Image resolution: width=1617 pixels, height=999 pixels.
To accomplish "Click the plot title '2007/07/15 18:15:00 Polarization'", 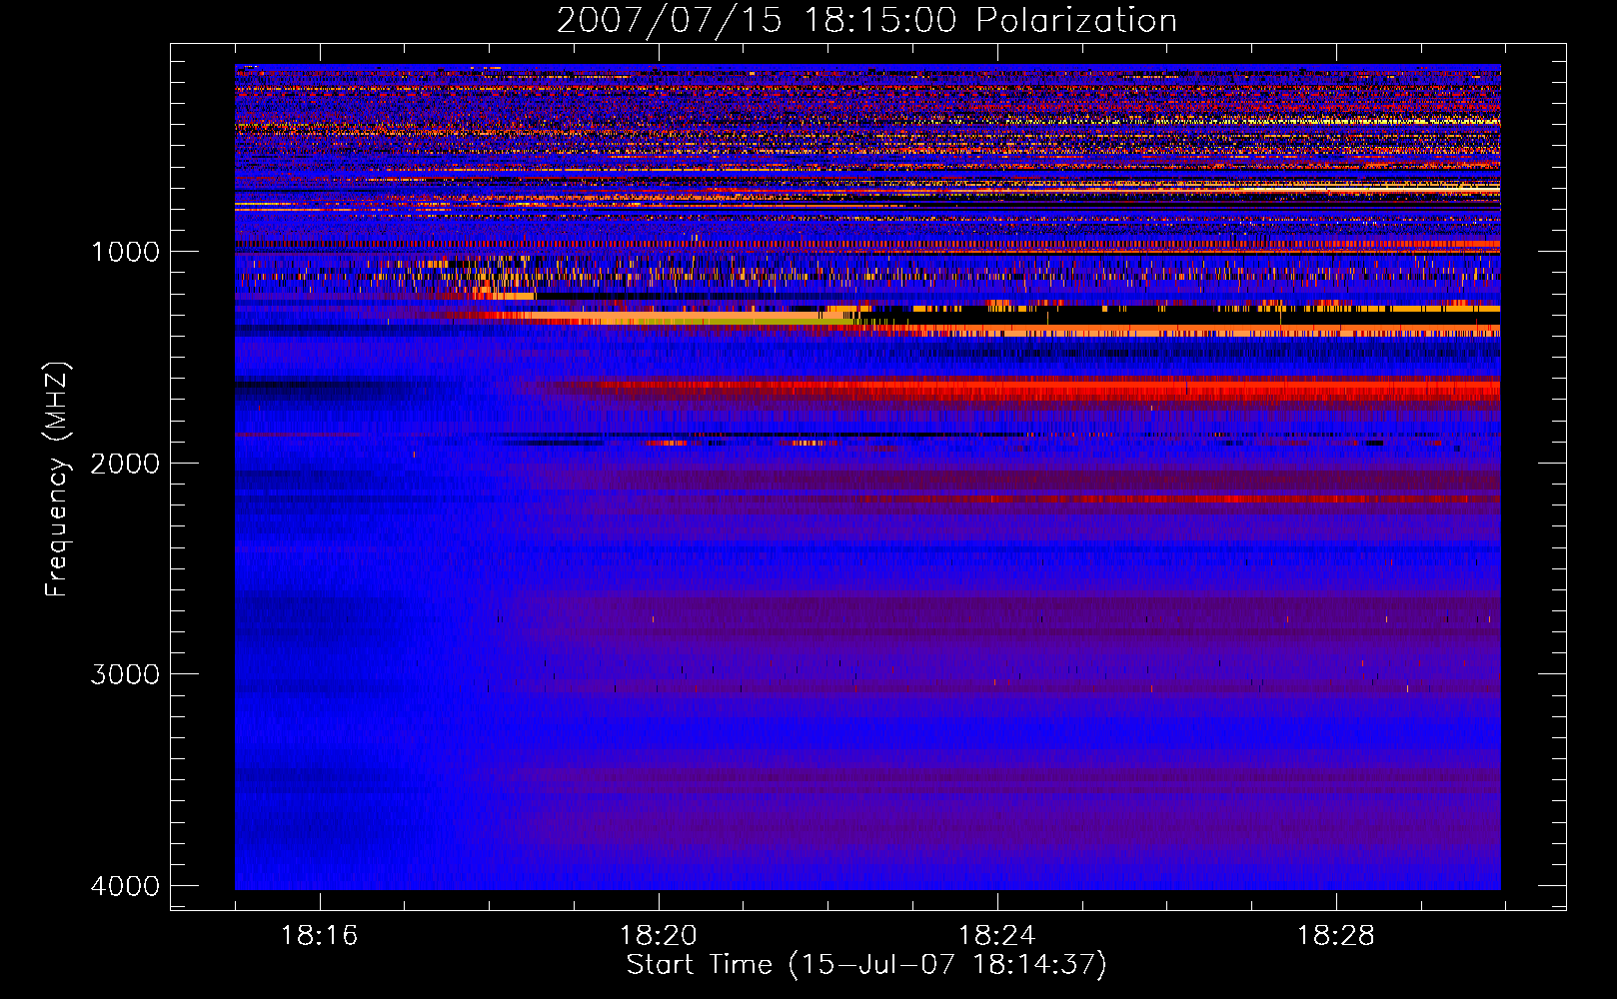I will [866, 20].
